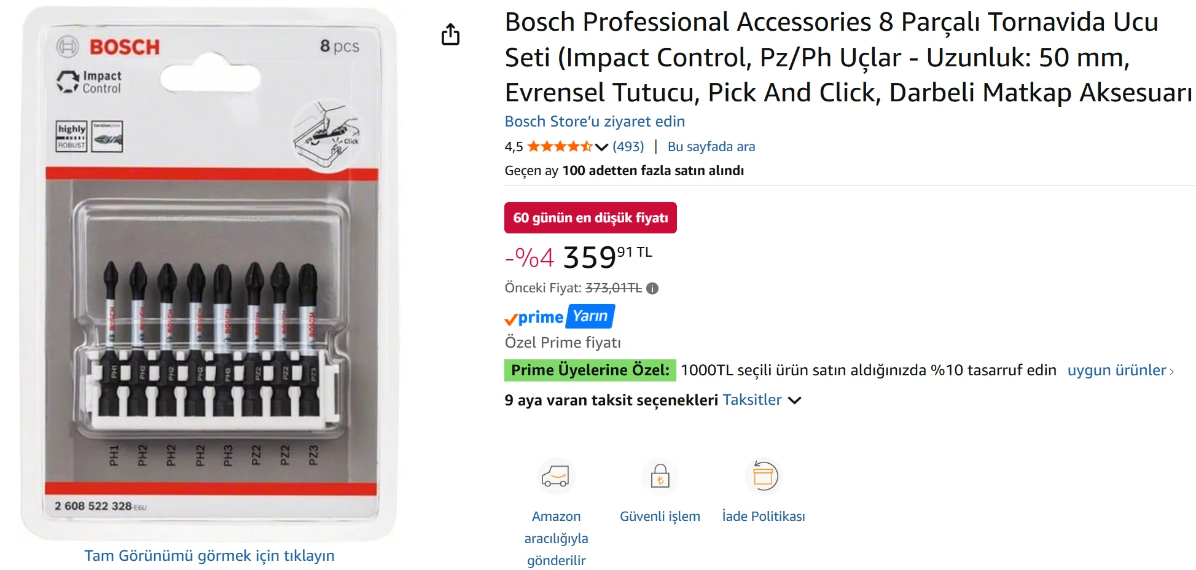Screen dimensions: 1196x570
Task: Click Tam Görünümü görmek için tıklayın
Action: click(x=209, y=555)
